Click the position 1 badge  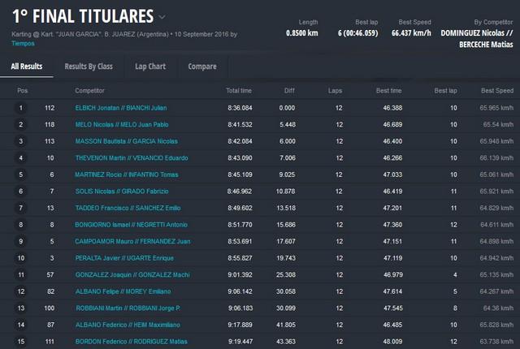[x=21, y=108]
